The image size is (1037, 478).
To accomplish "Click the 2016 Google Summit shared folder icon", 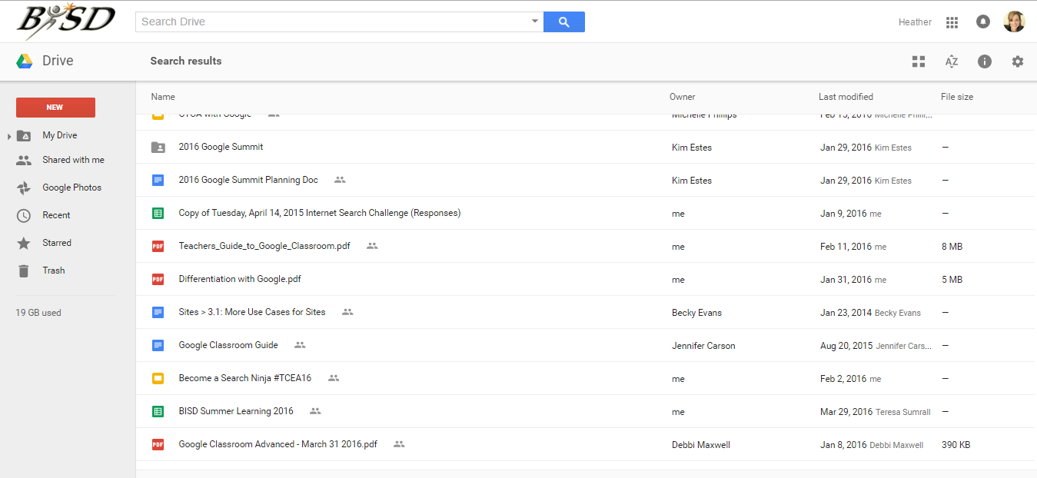I will [158, 148].
